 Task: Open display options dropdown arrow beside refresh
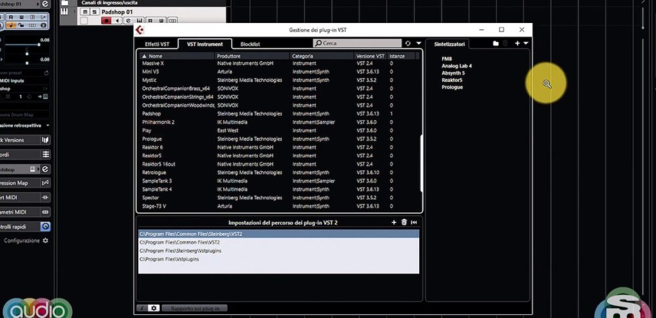[419, 43]
